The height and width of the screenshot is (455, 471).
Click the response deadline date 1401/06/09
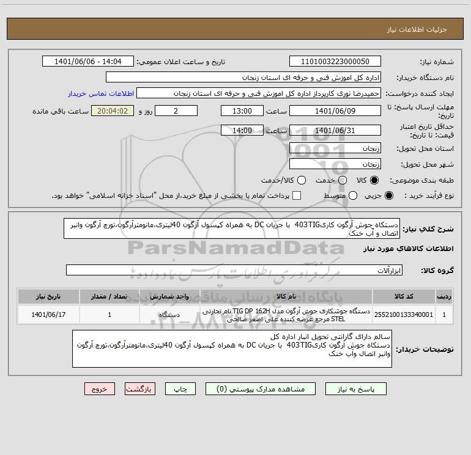(x=335, y=111)
